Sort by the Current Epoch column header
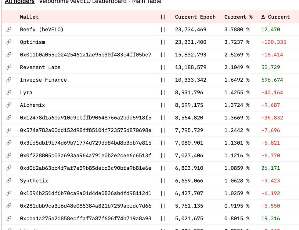The width and height of the screenshot is (299, 230). click(195, 17)
